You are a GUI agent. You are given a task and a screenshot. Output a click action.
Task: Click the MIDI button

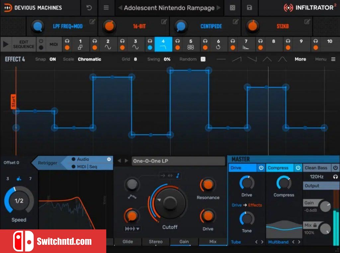point(53,44)
